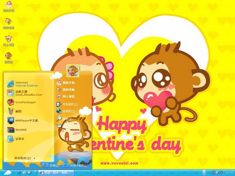Open Search (搜索) in the start menu
Screen dimensions: 235x176
[65, 119]
